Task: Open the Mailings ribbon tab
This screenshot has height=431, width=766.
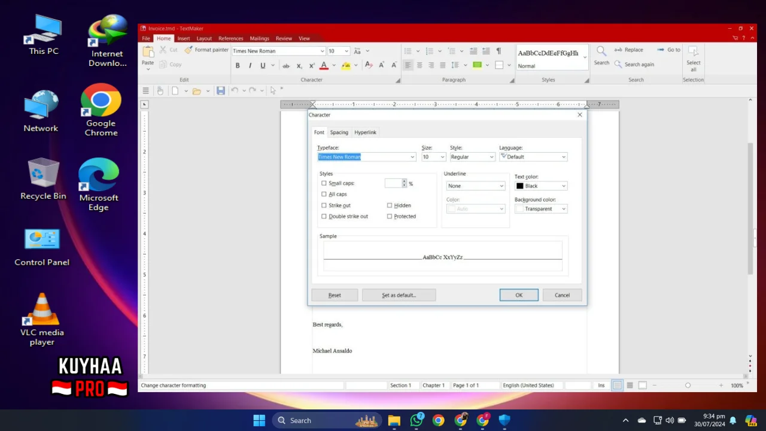Action: click(259, 38)
